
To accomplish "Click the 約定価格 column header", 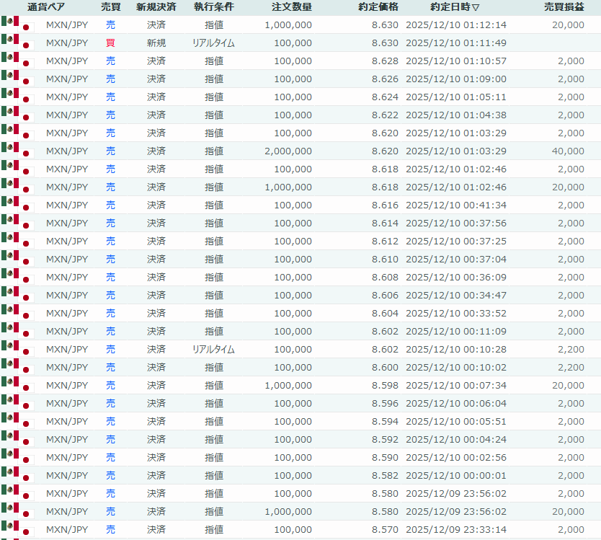I will point(378,7).
